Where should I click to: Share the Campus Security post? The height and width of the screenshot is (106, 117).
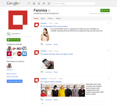(x=56, y=72)
